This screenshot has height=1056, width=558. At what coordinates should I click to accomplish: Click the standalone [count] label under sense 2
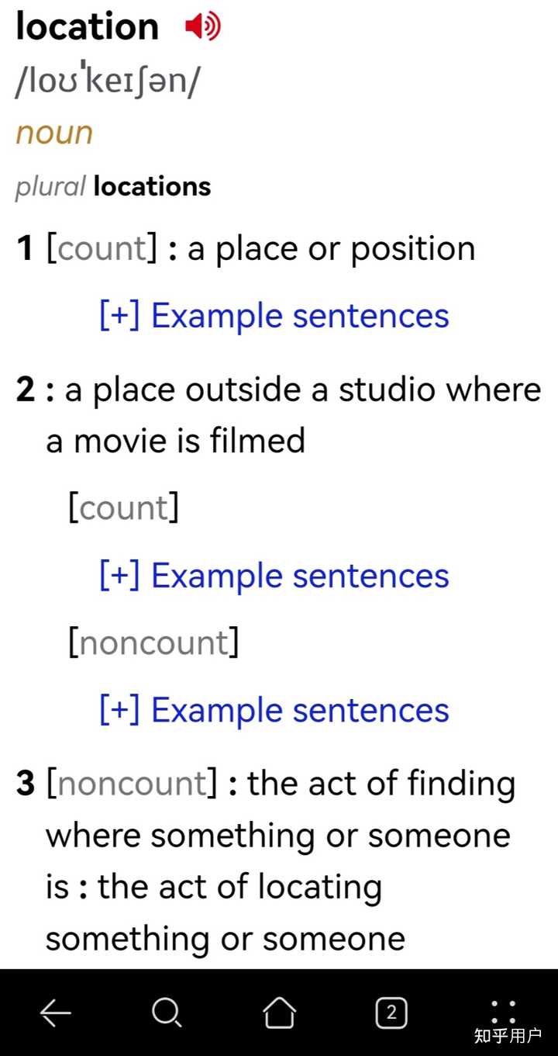coord(124,507)
